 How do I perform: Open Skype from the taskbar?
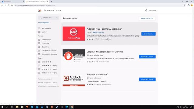pyautogui.click(x=32, y=107)
